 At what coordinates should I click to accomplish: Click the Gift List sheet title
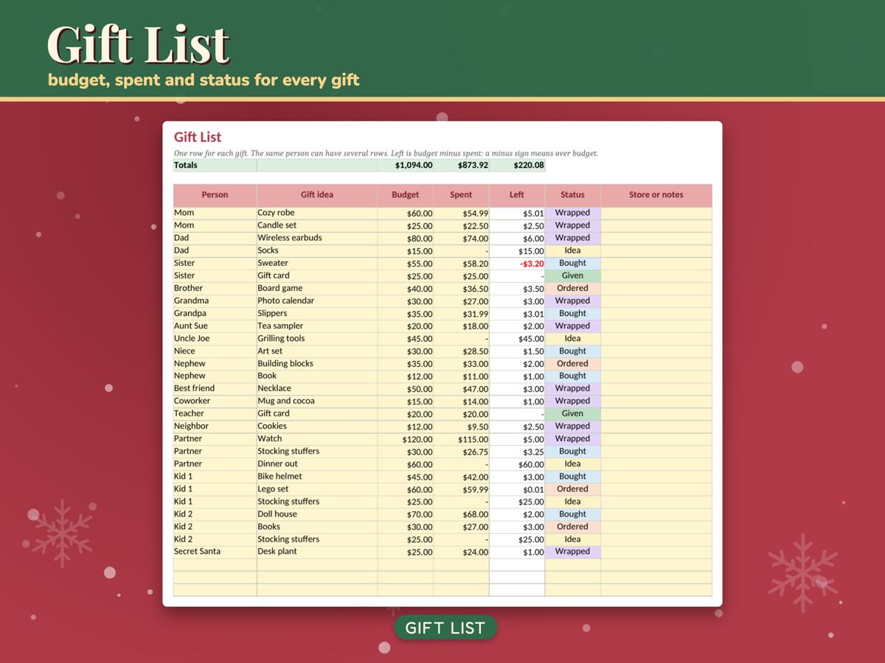click(x=198, y=137)
